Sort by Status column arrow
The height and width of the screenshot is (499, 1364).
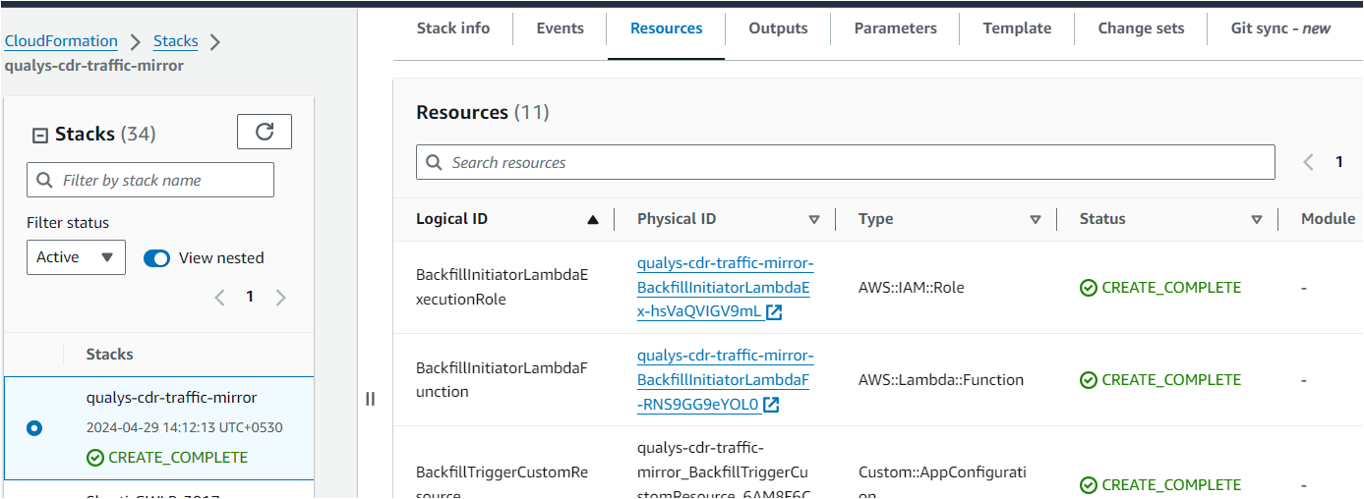coord(1256,220)
